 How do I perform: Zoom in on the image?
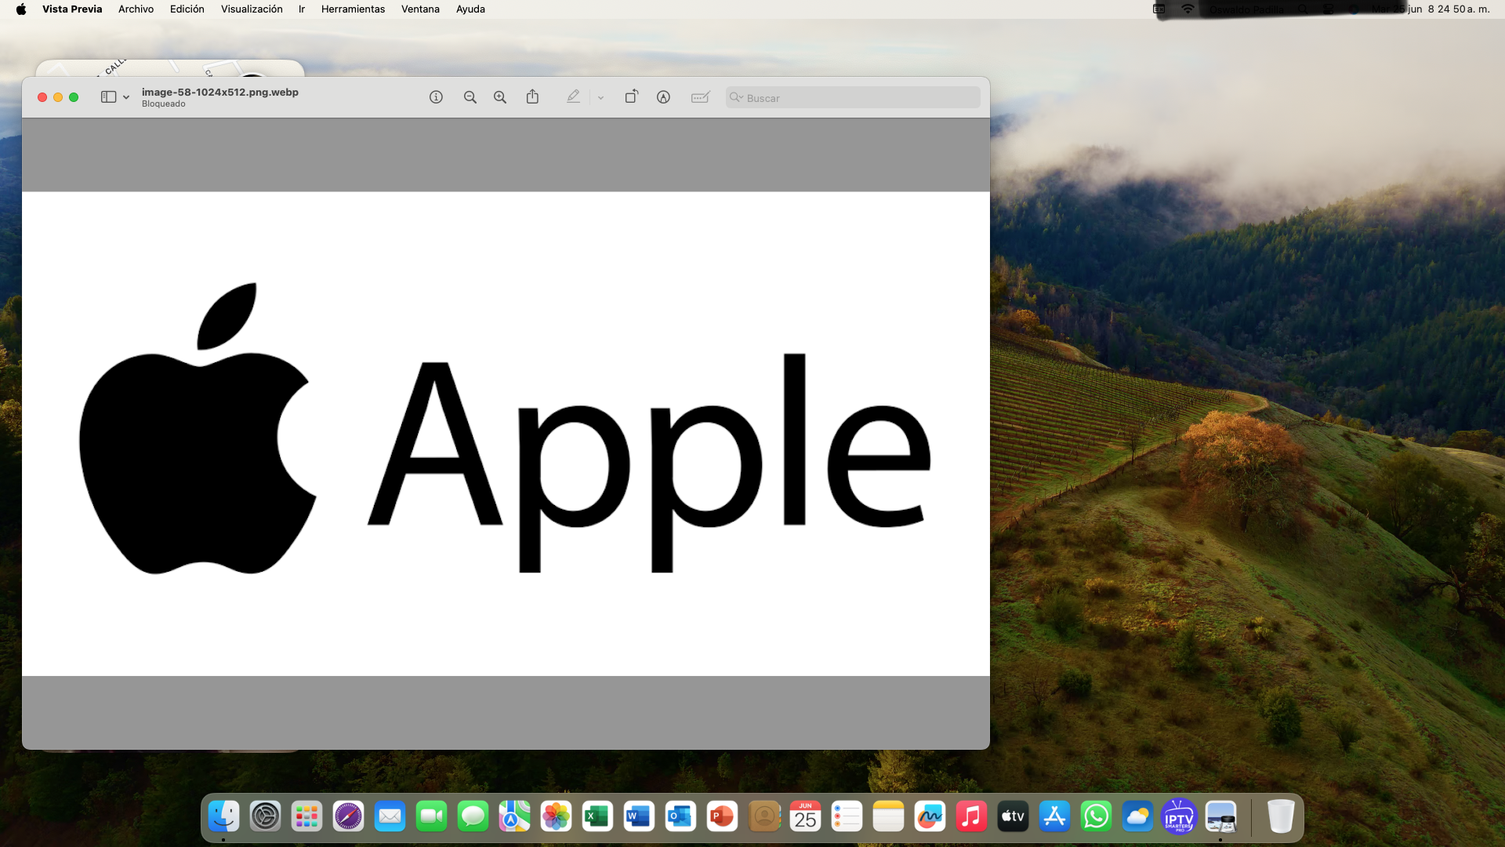click(500, 97)
